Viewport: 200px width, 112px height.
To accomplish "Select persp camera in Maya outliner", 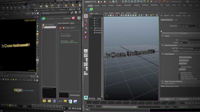I will (x=97, y=19).
